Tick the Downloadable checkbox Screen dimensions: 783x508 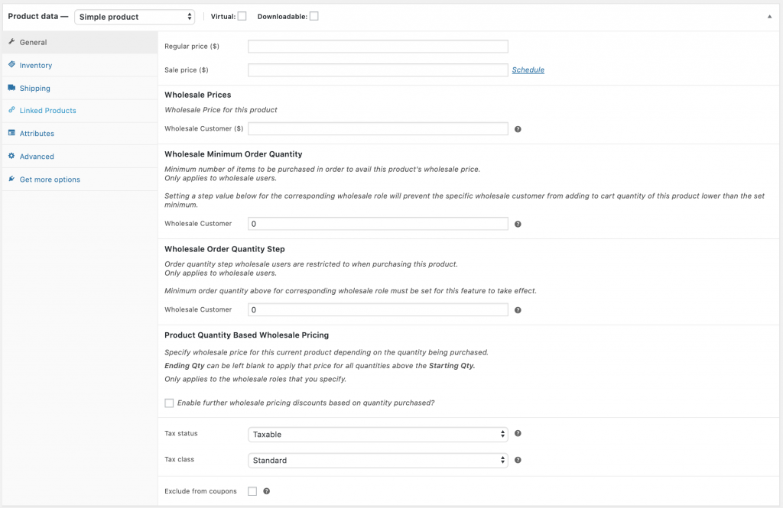coord(314,16)
